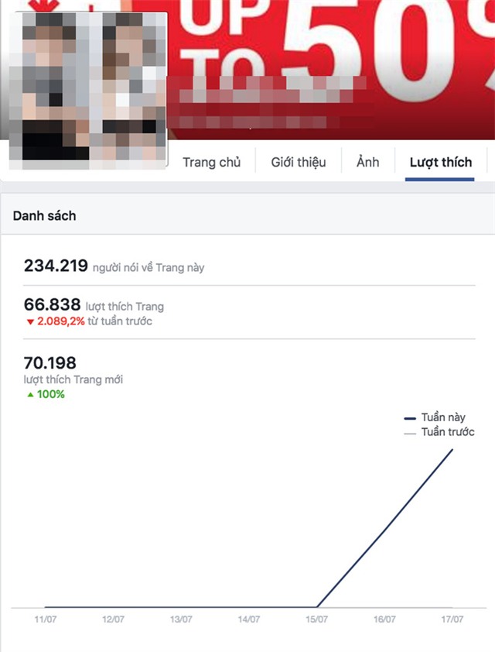Open the Trang chủ tab
This screenshot has height=652, width=495.
(211, 162)
